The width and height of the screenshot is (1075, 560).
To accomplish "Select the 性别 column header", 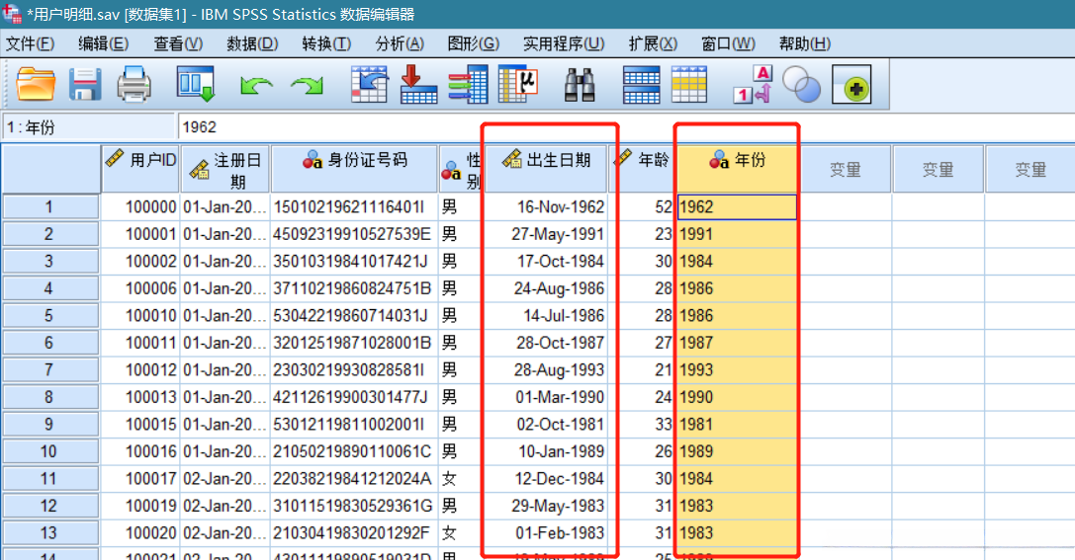I will click(462, 169).
